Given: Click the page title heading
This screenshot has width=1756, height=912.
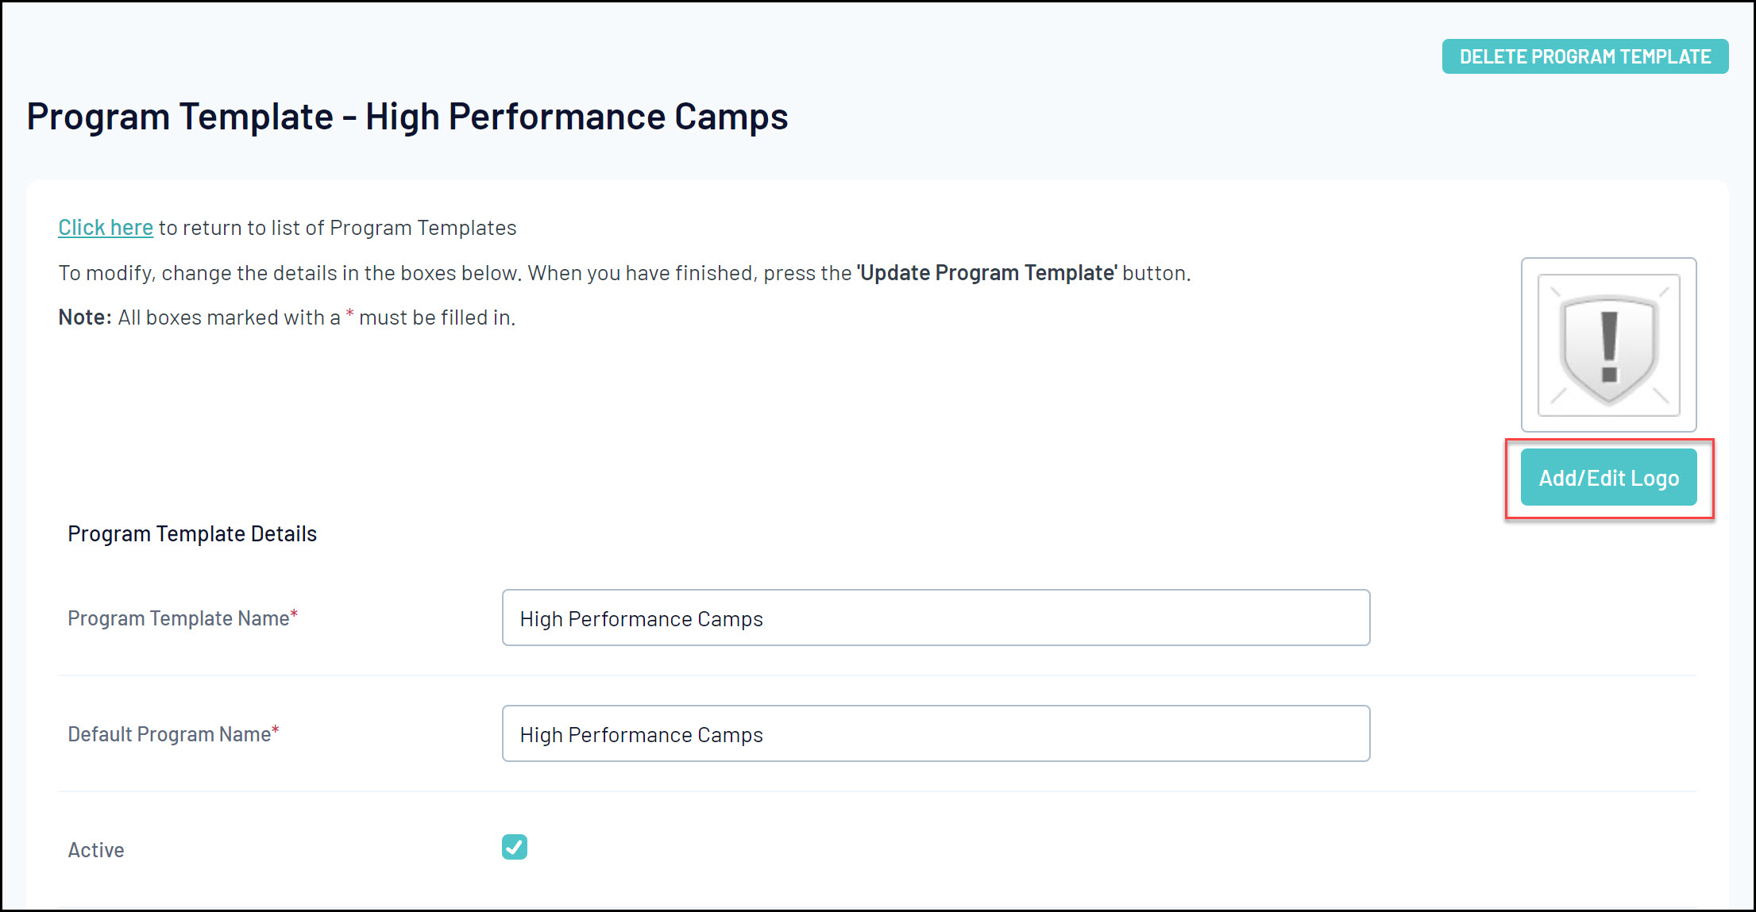Looking at the screenshot, I should (407, 117).
